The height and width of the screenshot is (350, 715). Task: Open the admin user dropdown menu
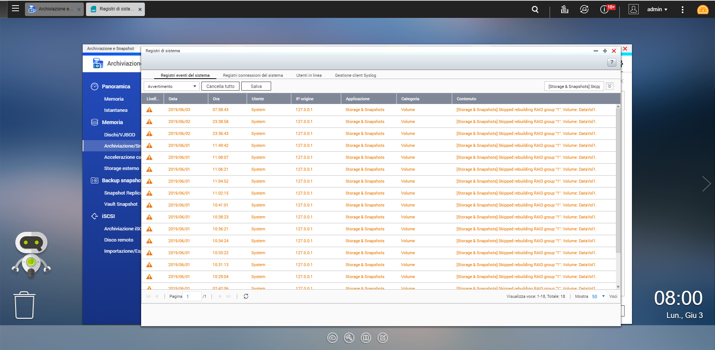pos(657,9)
